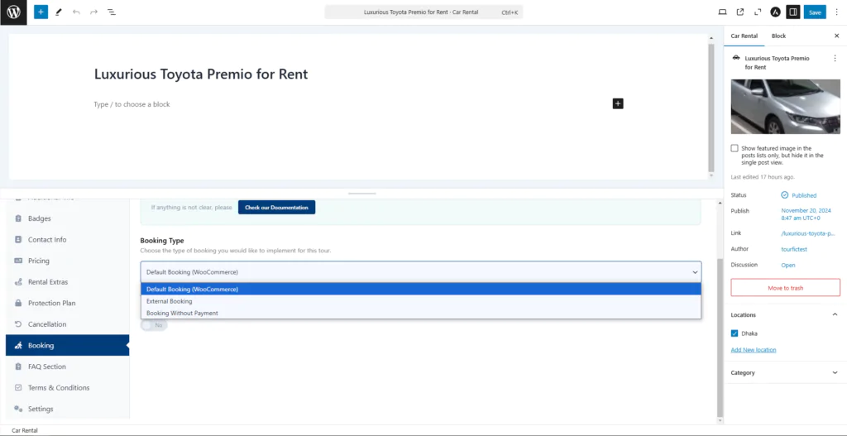Click the Add New location link
This screenshot has width=847, height=436.
click(753, 350)
